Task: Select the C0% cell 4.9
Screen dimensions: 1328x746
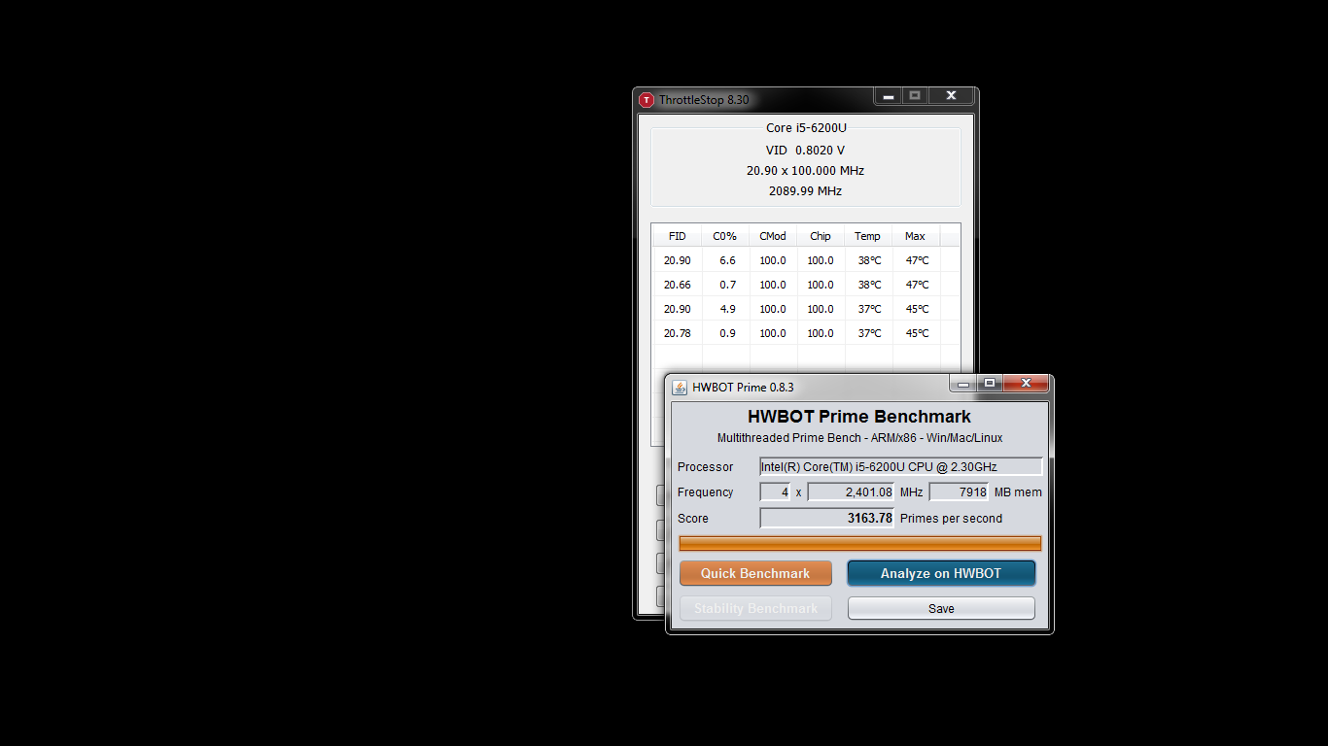Action: click(x=727, y=309)
